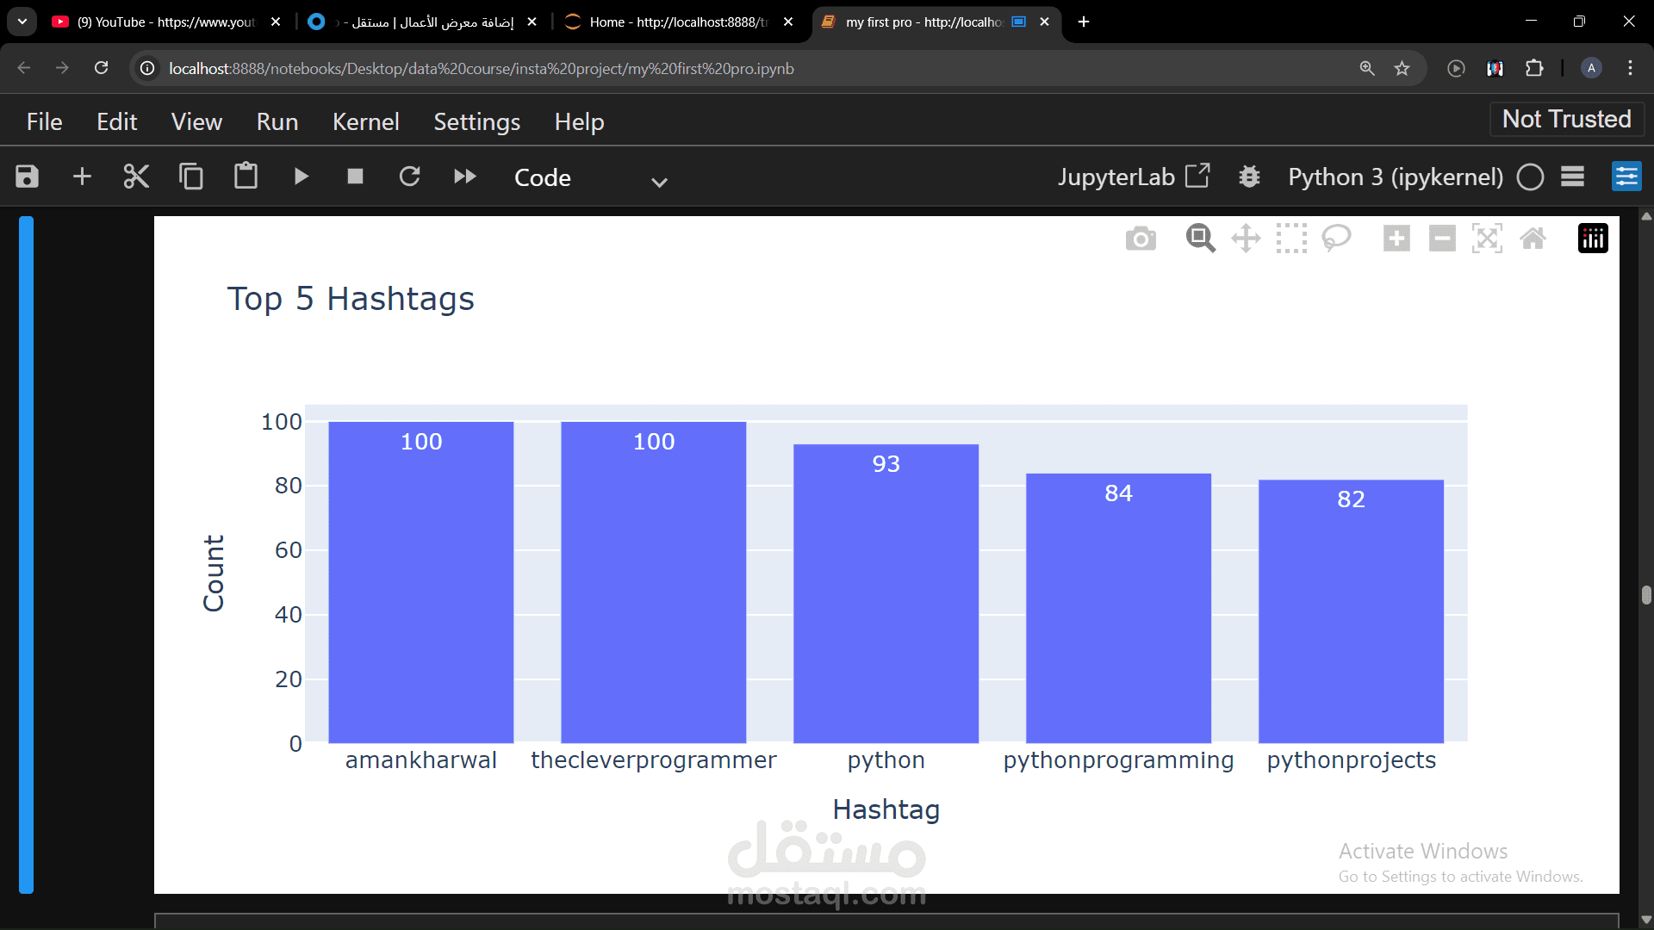Save the notebook with the disk icon
Screen dimensions: 1654x930
tap(28, 177)
